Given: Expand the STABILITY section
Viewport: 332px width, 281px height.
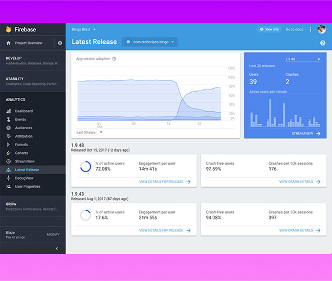Looking at the screenshot, I should click(33, 81).
